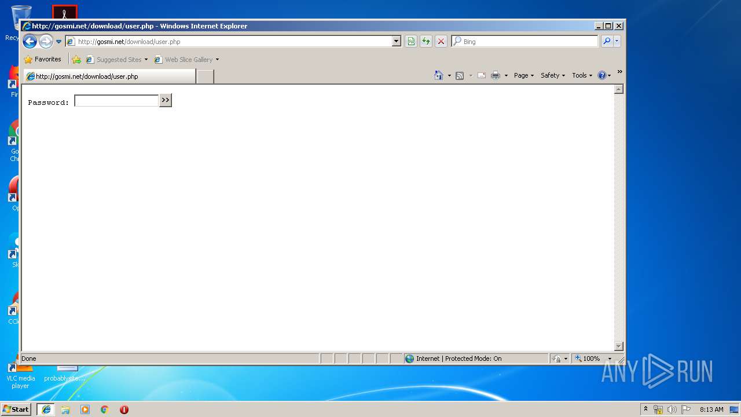Open the Page menu
This screenshot has height=417, width=741.
[x=524, y=75]
